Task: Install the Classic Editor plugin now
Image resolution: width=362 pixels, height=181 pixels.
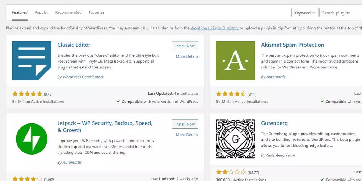Action: point(185,46)
